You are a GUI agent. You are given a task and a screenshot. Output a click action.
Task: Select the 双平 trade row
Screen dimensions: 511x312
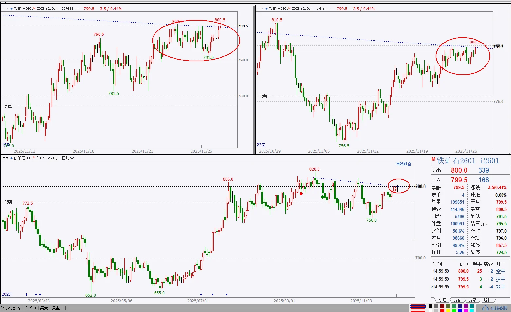coord(469,287)
